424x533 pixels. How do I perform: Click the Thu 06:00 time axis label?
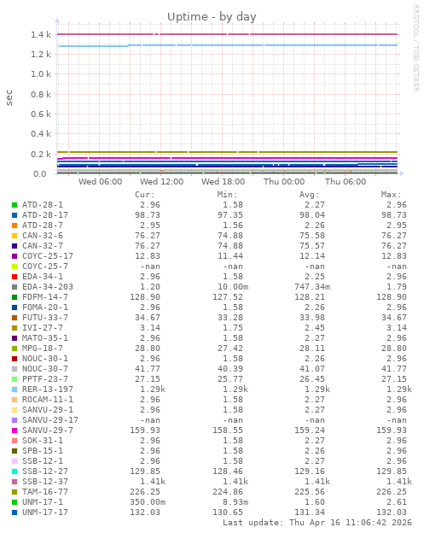(346, 182)
